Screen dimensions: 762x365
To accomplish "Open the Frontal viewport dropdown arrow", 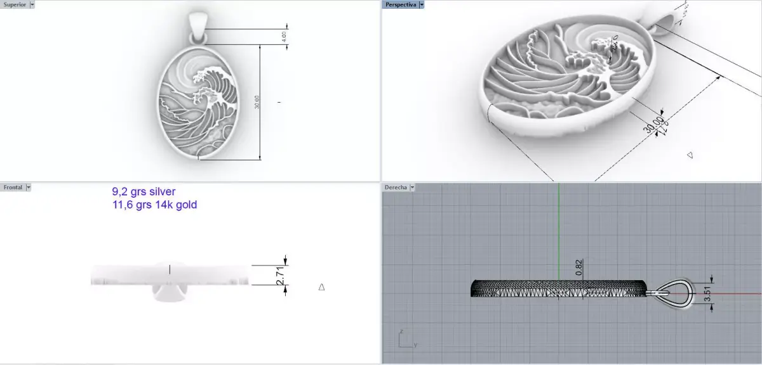I will (29, 188).
